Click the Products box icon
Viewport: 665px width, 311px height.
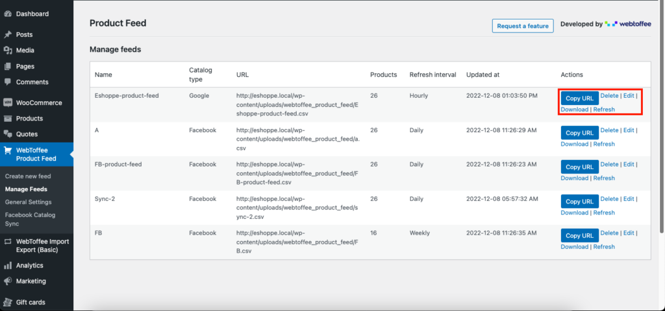point(7,119)
